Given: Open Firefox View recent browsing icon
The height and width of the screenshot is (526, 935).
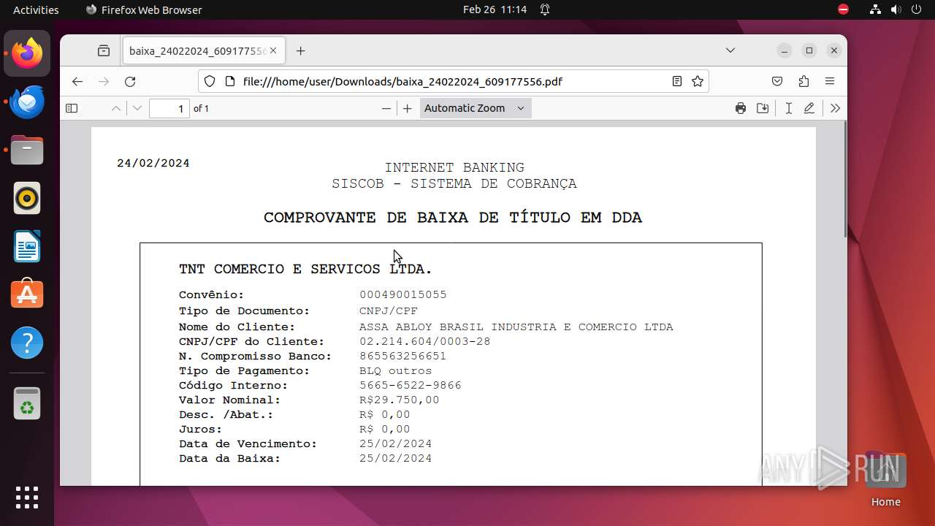Looking at the screenshot, I should pyautogui.click(x=104, y=50).
